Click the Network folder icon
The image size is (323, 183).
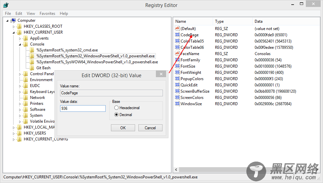(x=26, y=98)
